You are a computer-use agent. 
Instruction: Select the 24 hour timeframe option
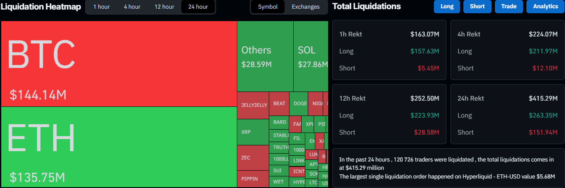[x=198, y=7]
